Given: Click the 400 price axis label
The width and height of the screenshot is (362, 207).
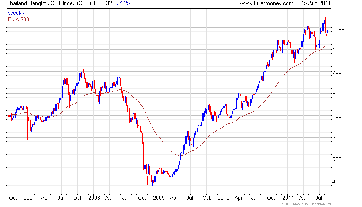Looking at the screenshot, I should coord(337,181).
